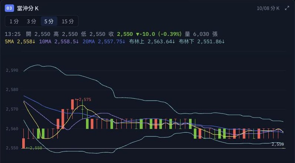Screen dimensions: 295x163
Task: Click the 20MA 2,557.75 indicator
Action: [x=104, y=41]
